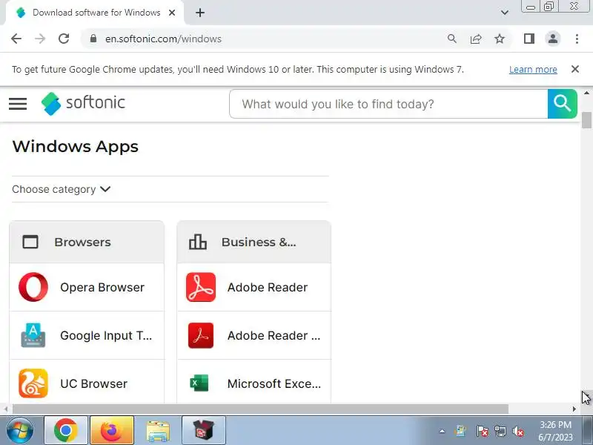
Task: Click the scroll up arrow
Action: point(586,93)
